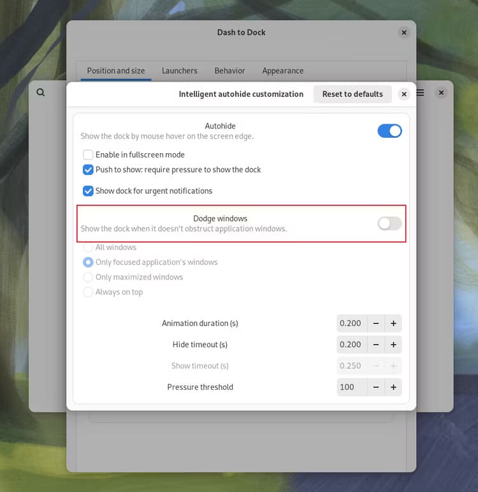Click the Show timeout value field
The height and width of the screenshot is (492, 478).
point(352,366)
